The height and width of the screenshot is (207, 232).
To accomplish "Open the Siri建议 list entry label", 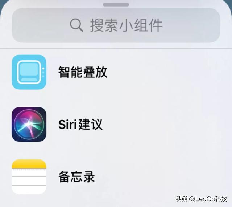I will [80, 124].
